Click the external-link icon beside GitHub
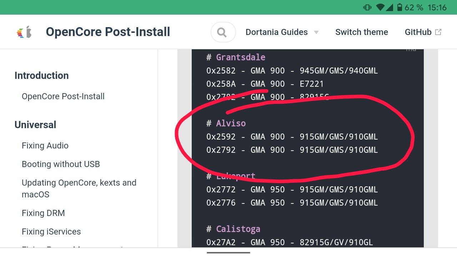The image size is (457, 257). pyautogui.click(x=438, y=32)
